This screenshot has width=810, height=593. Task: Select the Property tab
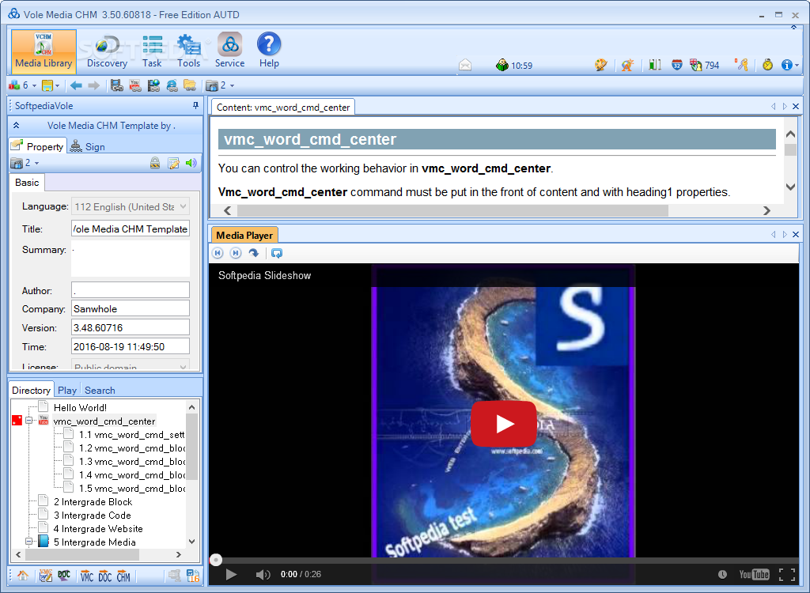(38, 146)
